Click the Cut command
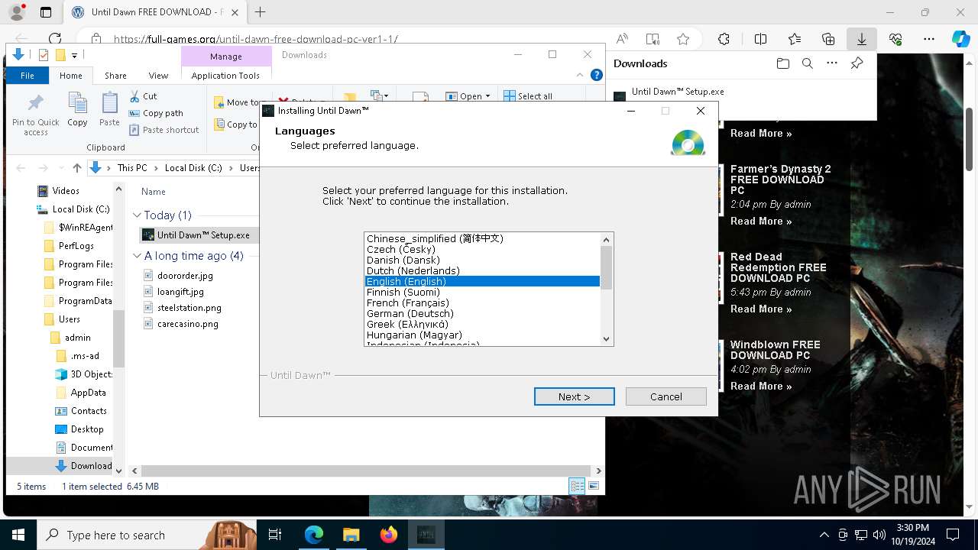This screenshot has width=978, height=550. pos(143,96)
